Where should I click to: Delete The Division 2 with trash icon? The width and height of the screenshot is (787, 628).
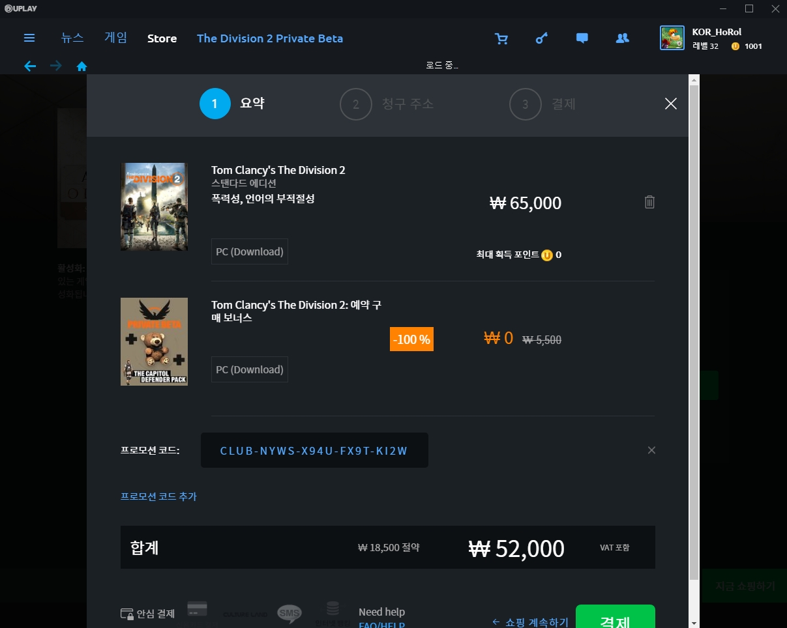coord(649,202)
